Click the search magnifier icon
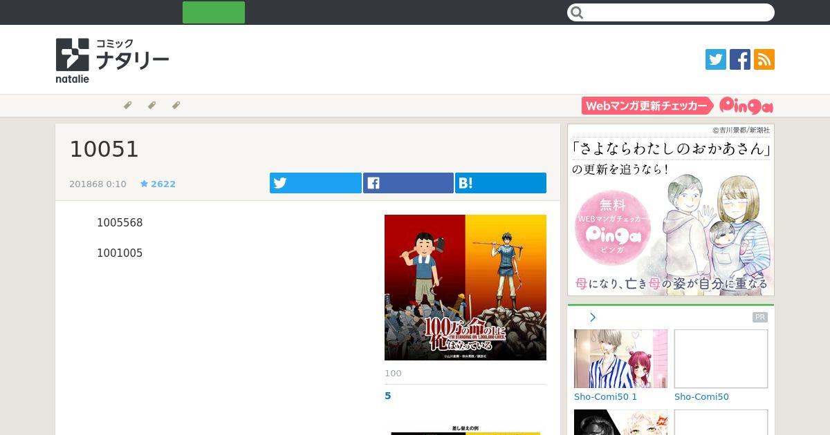830x435 pixels. [578, 12]
